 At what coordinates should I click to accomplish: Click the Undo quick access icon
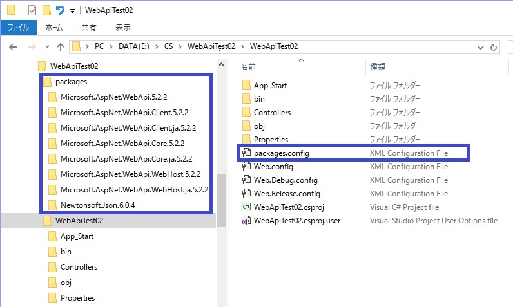[60, 10]
